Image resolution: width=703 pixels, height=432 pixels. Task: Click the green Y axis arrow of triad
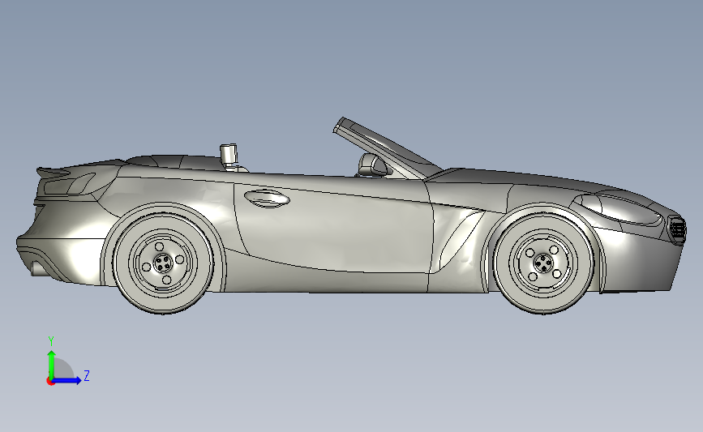coord(51,364)
